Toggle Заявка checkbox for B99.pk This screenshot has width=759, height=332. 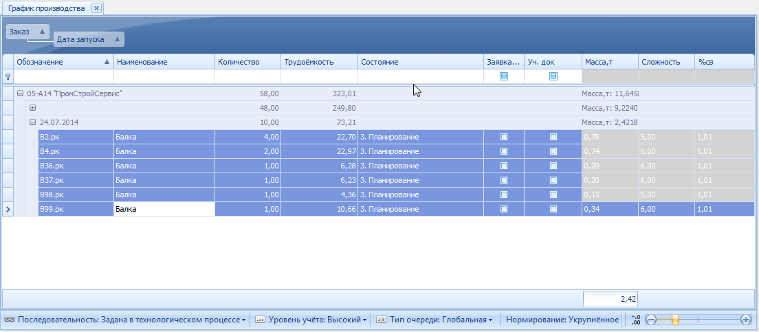[504, 210]
